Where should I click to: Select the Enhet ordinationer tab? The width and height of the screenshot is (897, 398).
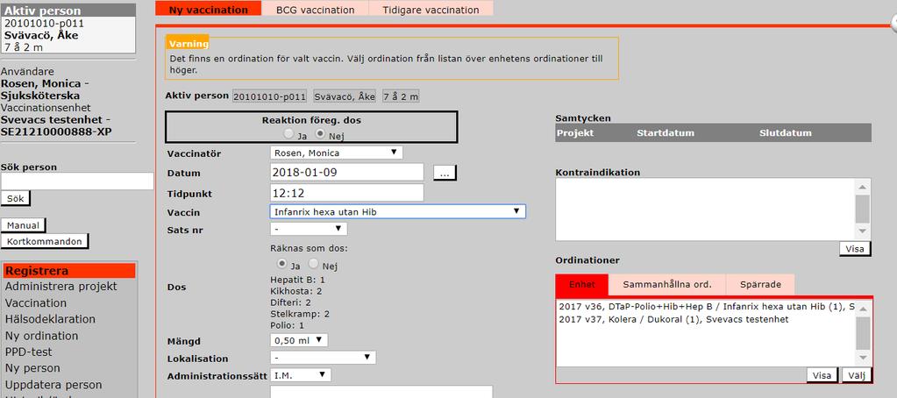click(x=582, y=285)
